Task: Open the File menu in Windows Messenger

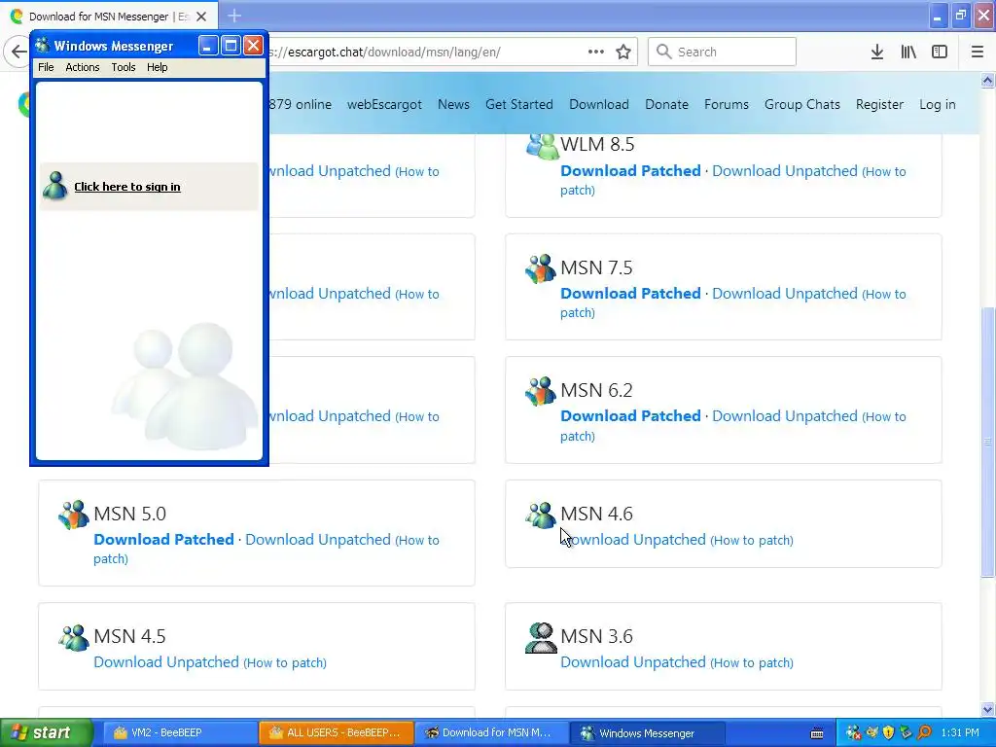Action: pos(46,67)
